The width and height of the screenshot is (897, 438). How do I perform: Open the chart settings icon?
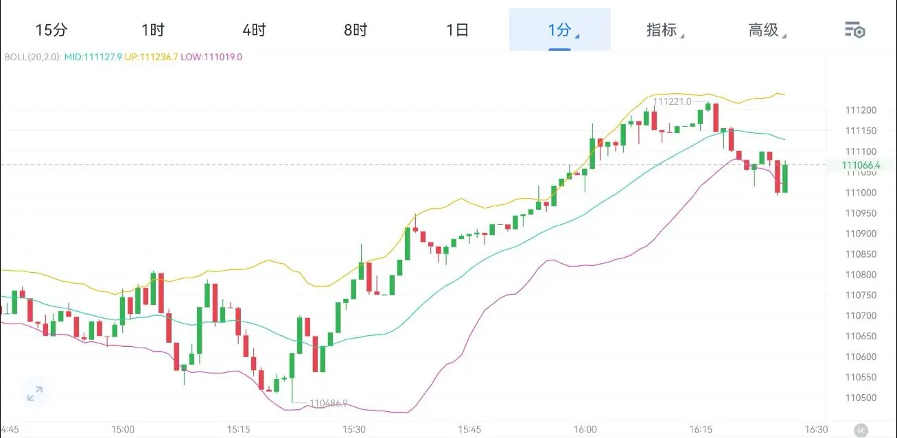(x=854, y=30)
